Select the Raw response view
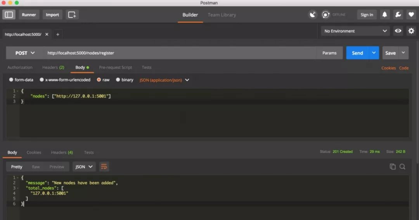 point(36,167)
